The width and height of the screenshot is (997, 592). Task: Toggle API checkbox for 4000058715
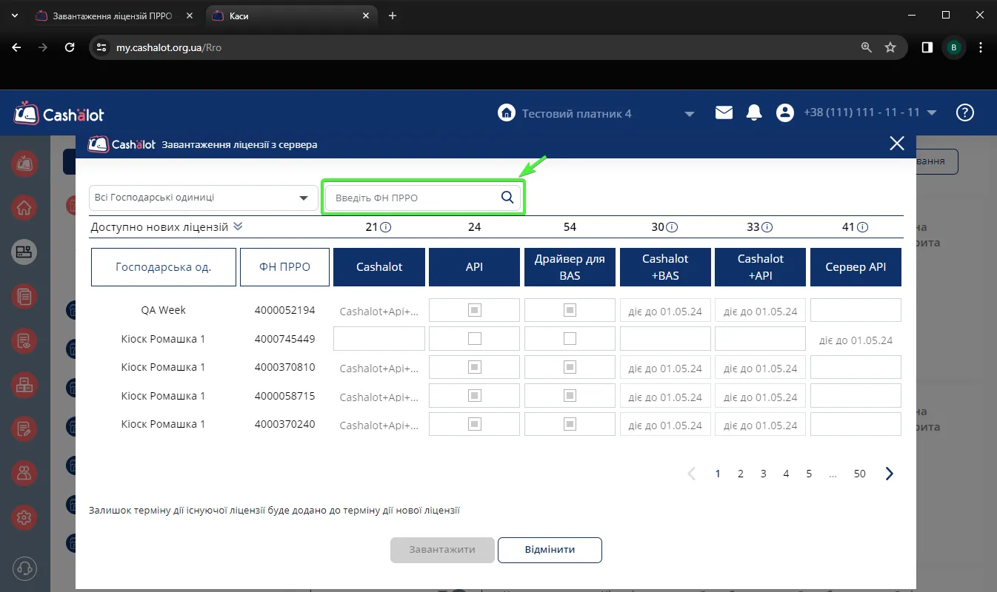tap(474, 395)
